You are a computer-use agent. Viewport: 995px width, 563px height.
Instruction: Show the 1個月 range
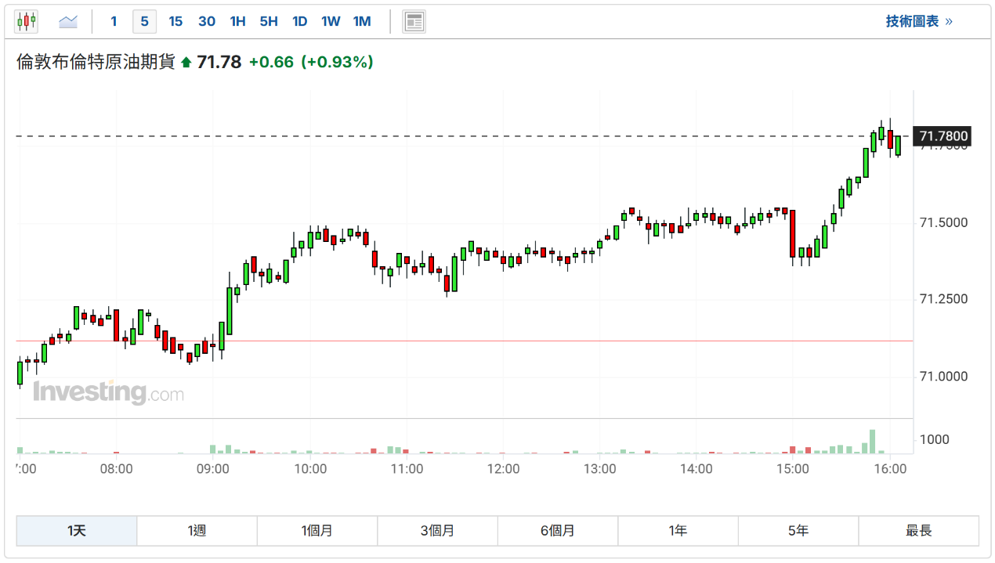[317, 531]
